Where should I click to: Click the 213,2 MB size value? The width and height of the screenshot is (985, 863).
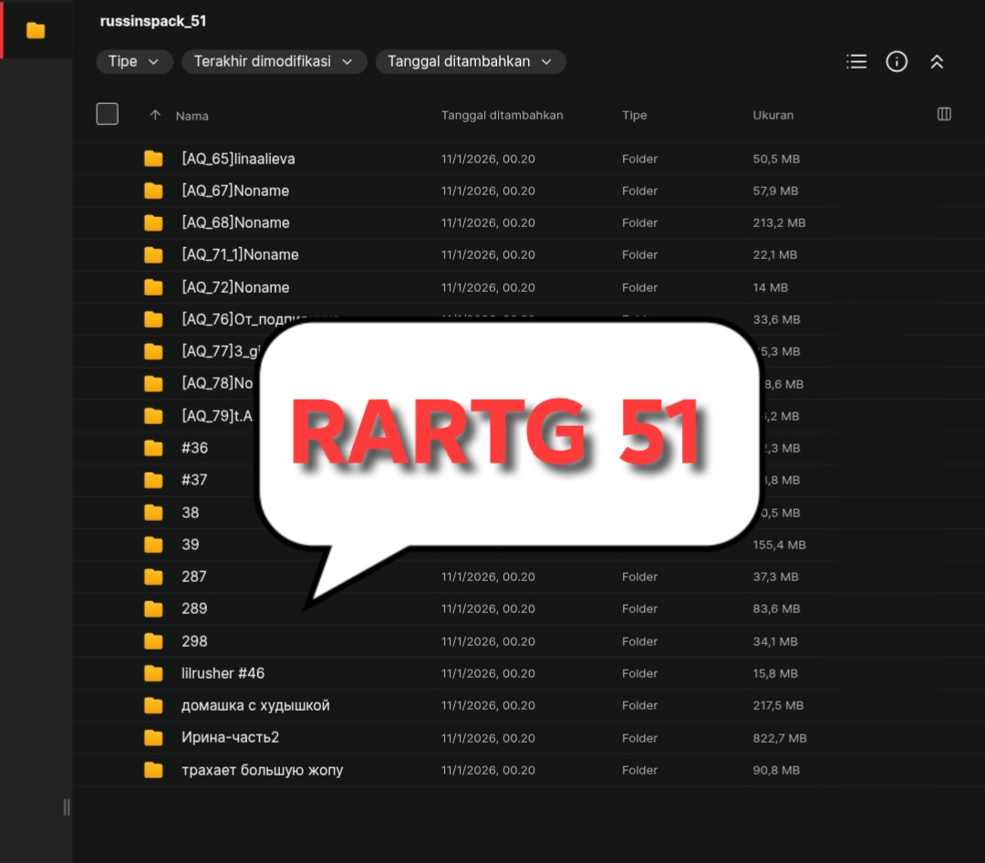point(779,223)
